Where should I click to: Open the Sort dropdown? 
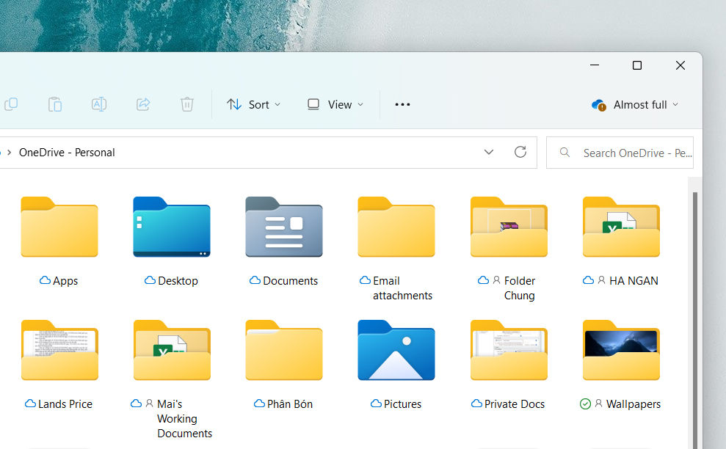(x=253, y=104)
